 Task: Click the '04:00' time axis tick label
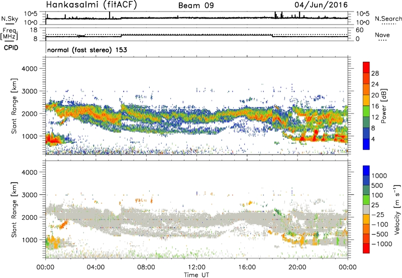[x=95, y=267]
